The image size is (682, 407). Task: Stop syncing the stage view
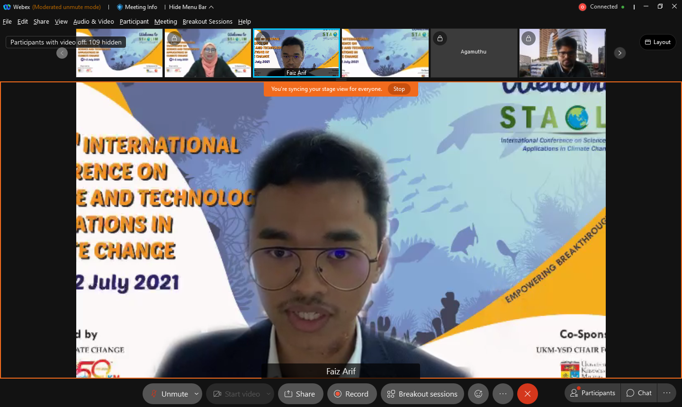pos(399,89)
